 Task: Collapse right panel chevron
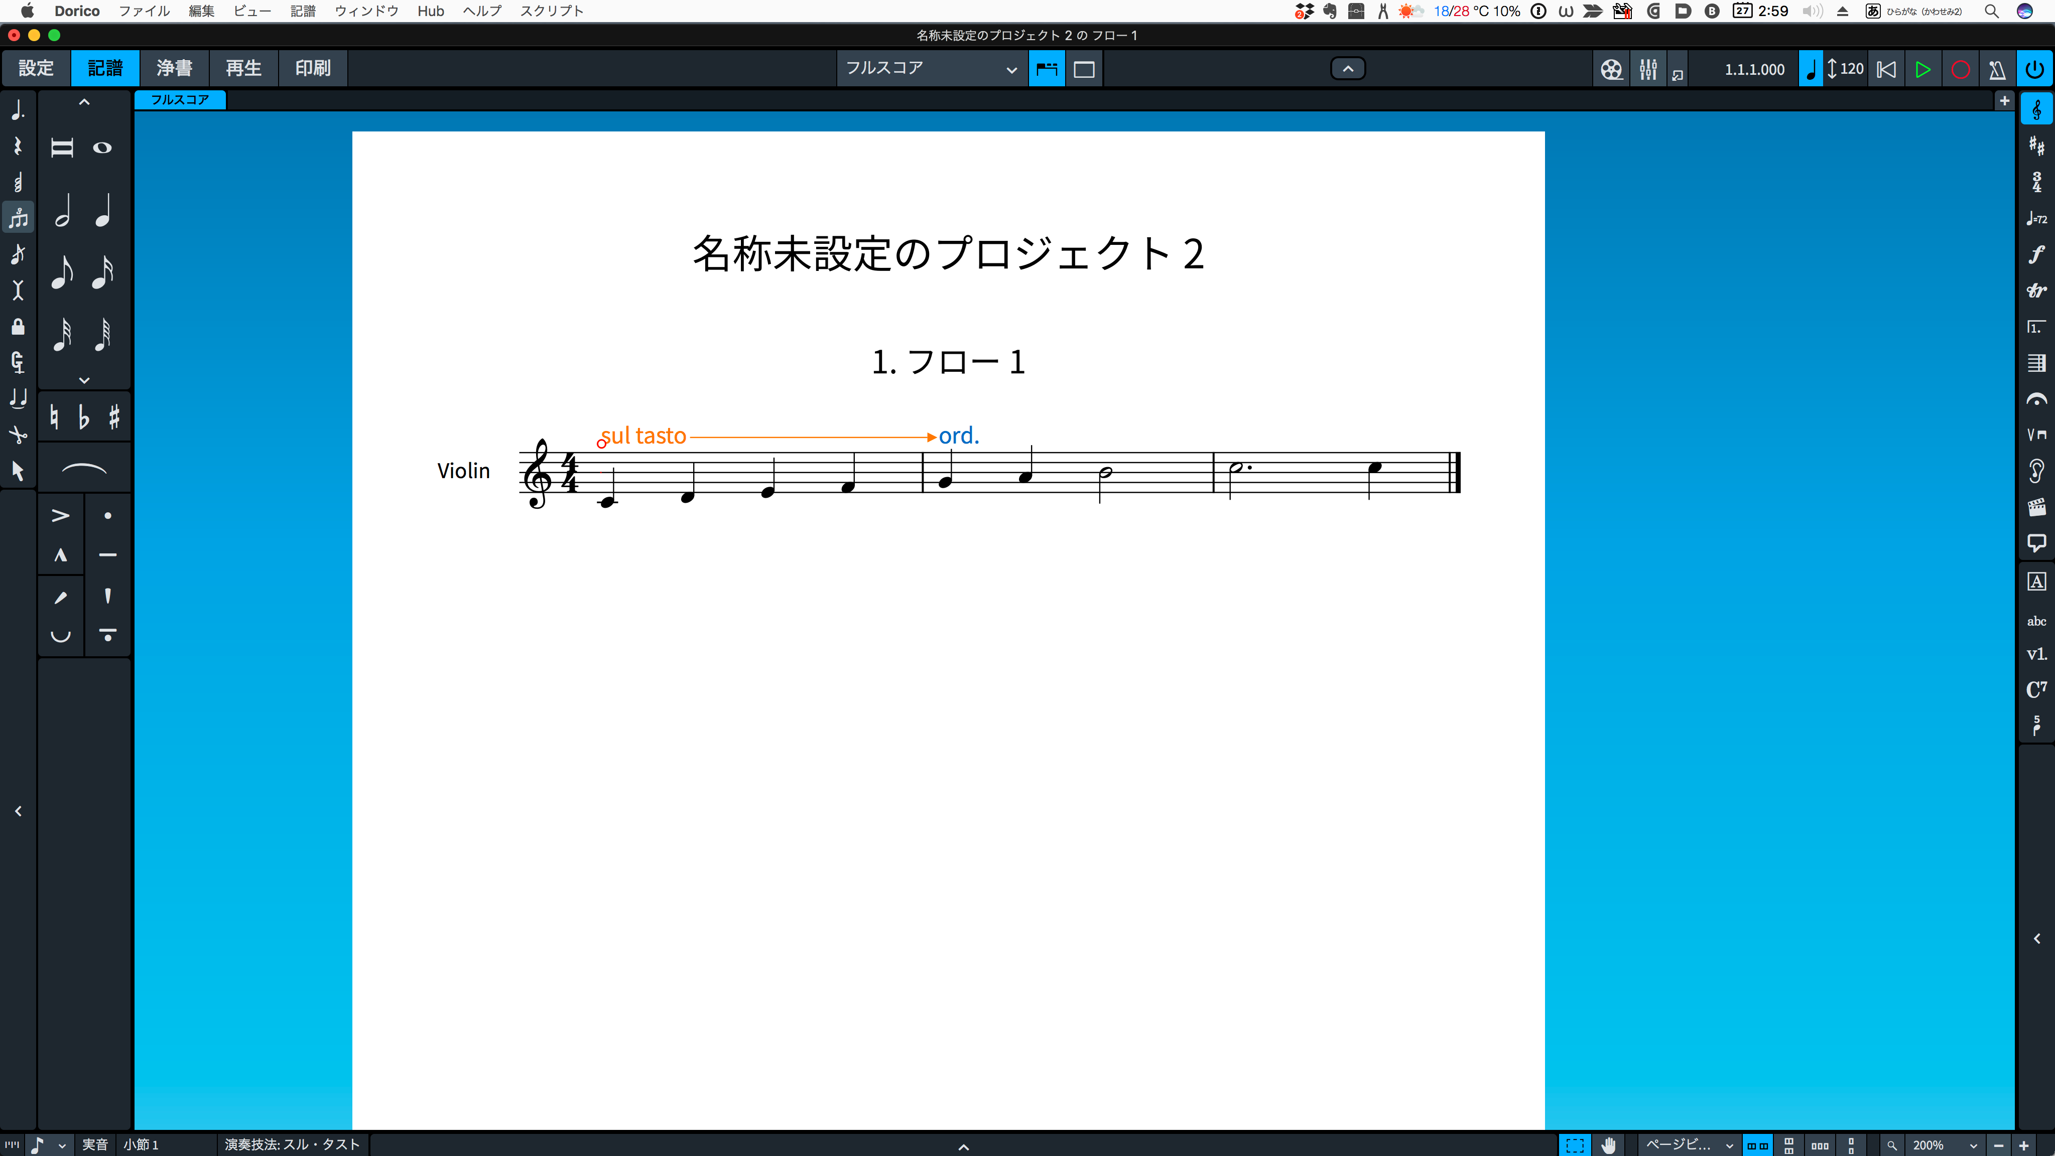click(x=2036, y=938)
